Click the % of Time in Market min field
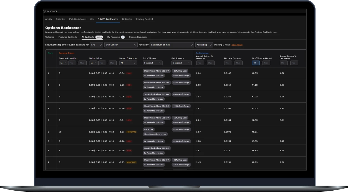Viewport: 348px width, 192px height. [x=256, y=63]
